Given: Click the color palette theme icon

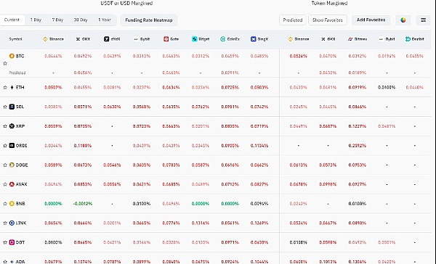Looking at the screenshot, I should (x=403, y=20).
